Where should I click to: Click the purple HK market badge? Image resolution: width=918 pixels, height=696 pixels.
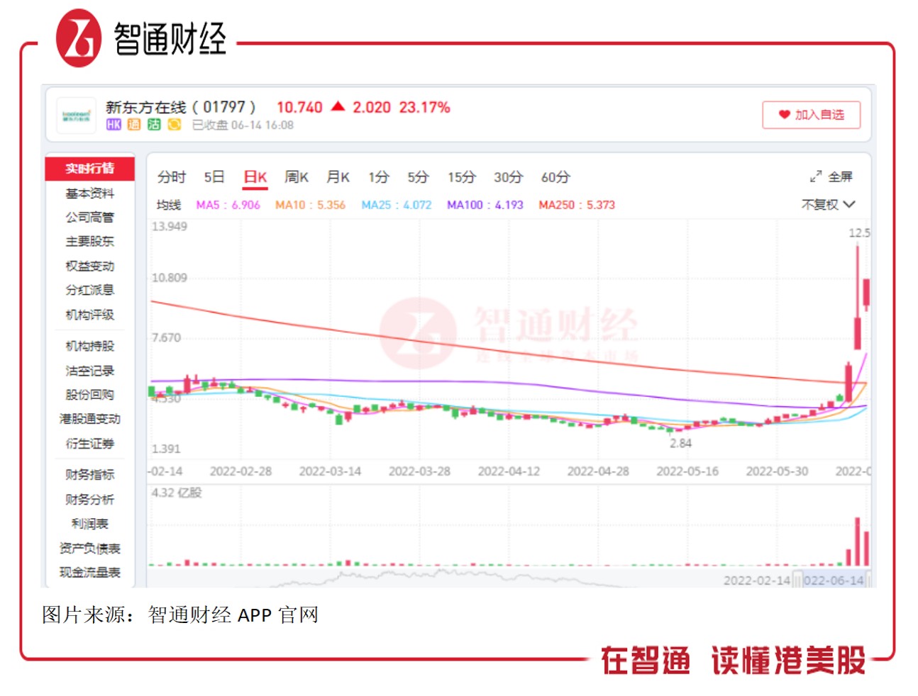point(114,125)
